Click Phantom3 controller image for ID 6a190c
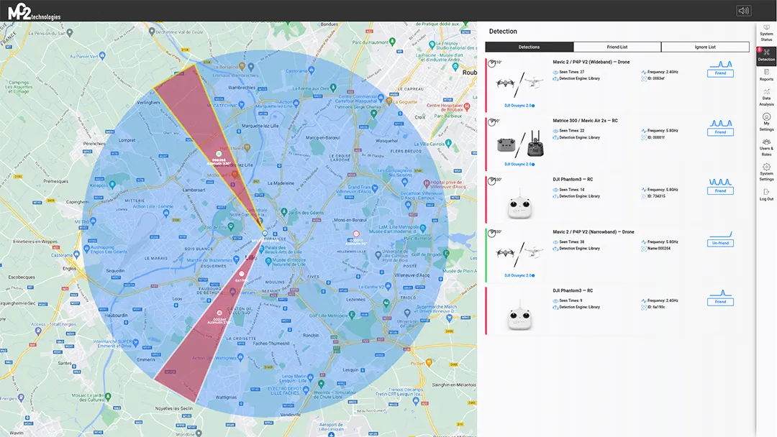The width and height of the screenshot is (777, 437). 520,316
